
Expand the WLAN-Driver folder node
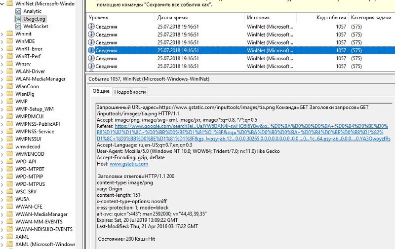pyautogui.click(x=2, y=71)
